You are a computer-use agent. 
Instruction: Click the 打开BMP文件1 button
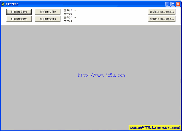click(x=19, y=12)
